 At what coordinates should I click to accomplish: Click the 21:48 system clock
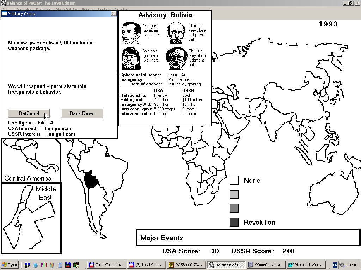point(352,265)
